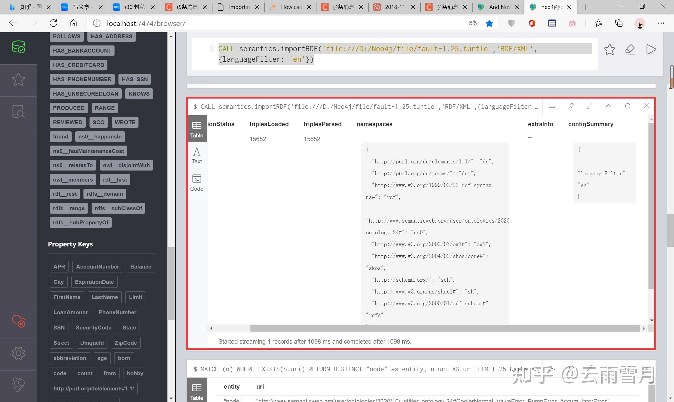Viewport: 674px width, 402px height.
Task: Collapse the importRDF result frame
Action: 609,106
